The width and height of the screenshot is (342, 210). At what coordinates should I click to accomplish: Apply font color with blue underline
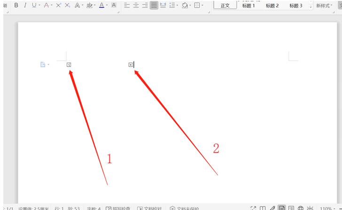101,5
